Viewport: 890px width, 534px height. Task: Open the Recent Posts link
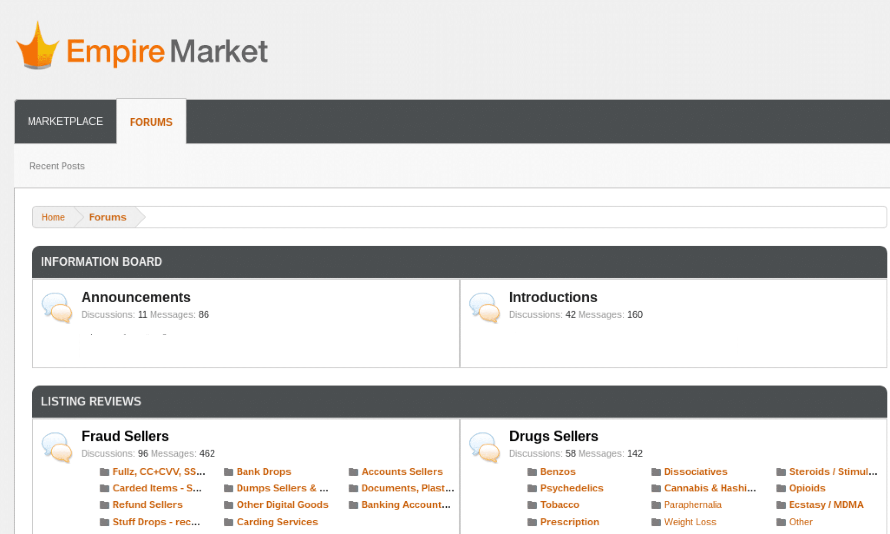(x=57, y=166)
